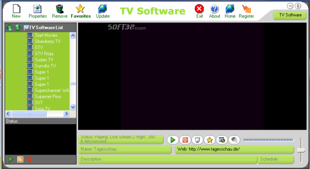310x169 pixels.
Task: Select Strawberry TV channel
Action: point(48,41)
